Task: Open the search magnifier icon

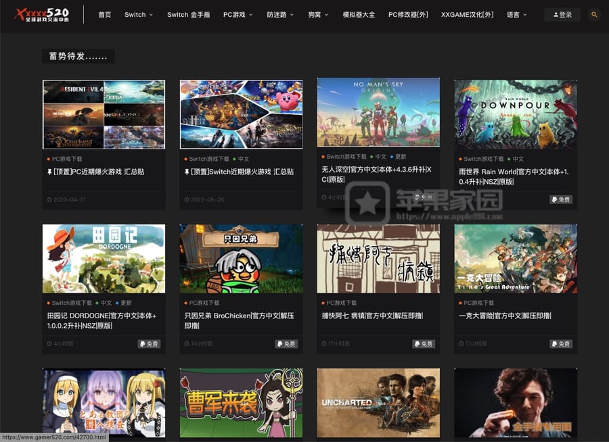Action: [x=594, y=15]
